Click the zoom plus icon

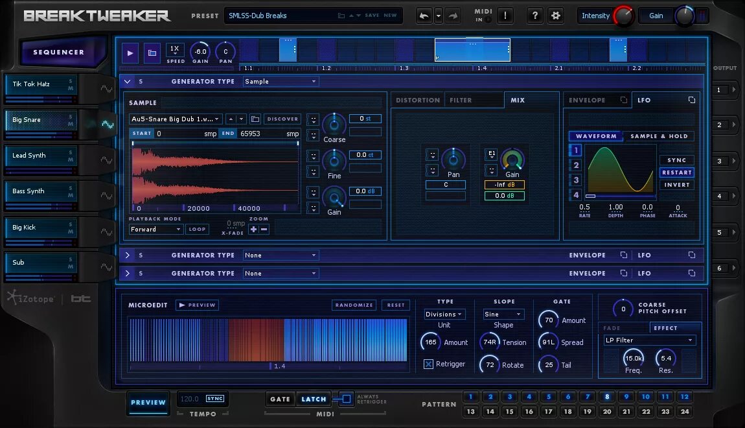[254, 229]
